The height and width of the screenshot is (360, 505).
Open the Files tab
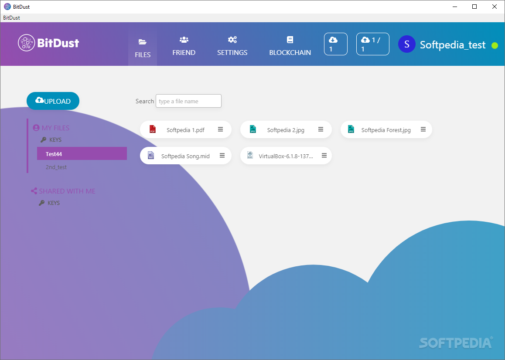tap(143, 48)
